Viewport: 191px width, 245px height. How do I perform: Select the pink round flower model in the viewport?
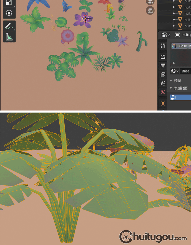pos(67,36)
